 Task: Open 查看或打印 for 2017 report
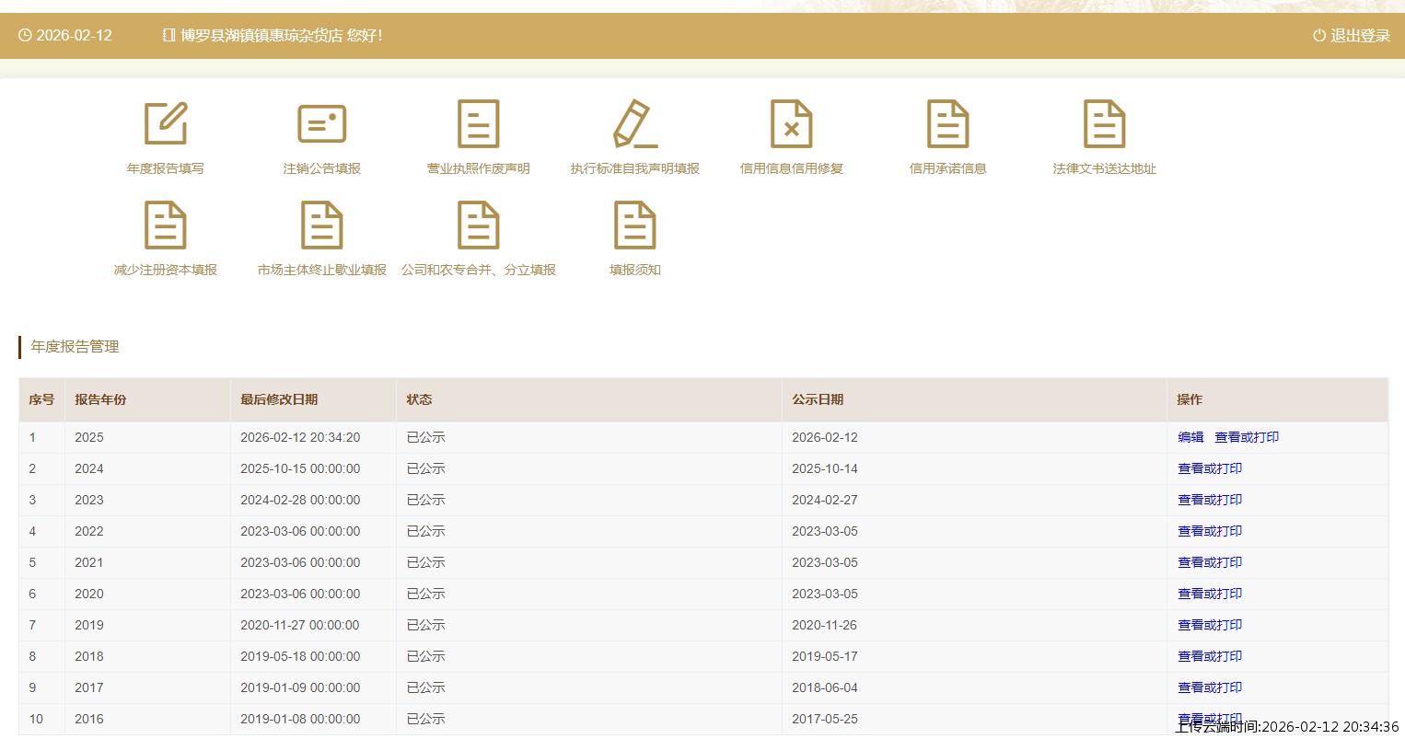(x=1210, y=687)
